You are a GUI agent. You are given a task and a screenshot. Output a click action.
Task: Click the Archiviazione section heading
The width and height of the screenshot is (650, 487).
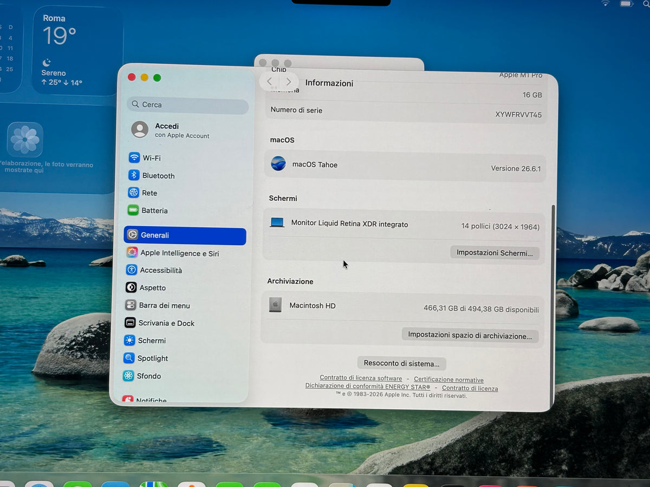coord(290,281)
